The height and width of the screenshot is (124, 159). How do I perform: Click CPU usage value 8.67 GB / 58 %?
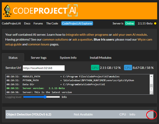click(x=143, y=68)
